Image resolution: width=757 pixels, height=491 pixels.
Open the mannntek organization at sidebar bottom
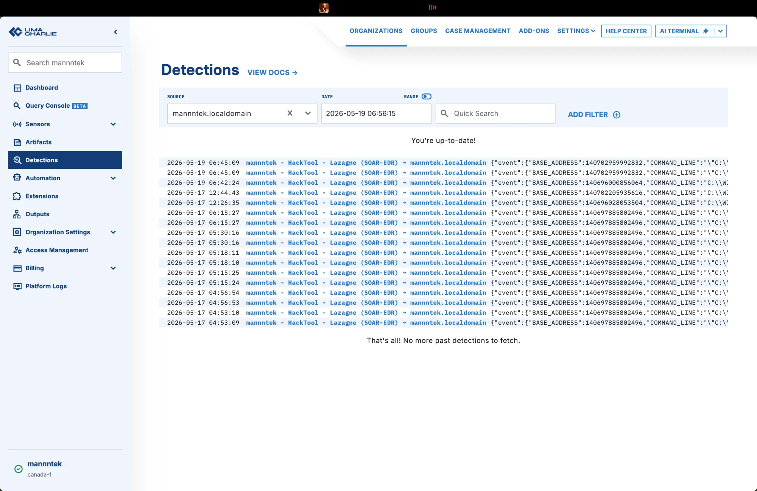[x=44, y=464]
